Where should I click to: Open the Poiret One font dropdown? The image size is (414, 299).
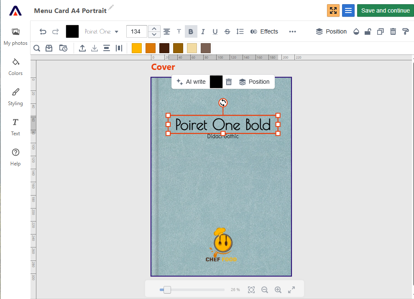tap(100, 31)
